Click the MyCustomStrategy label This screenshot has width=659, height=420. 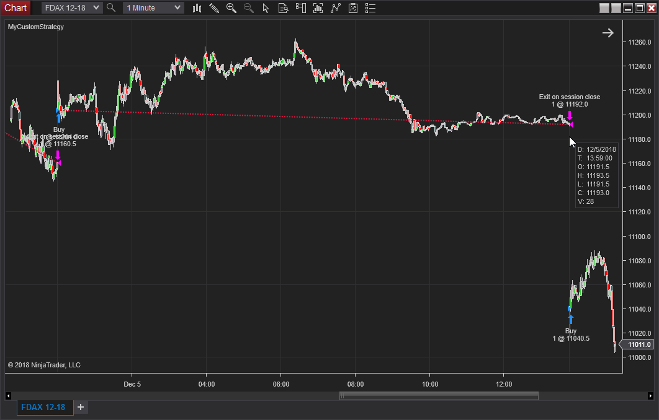pos(36,27)
